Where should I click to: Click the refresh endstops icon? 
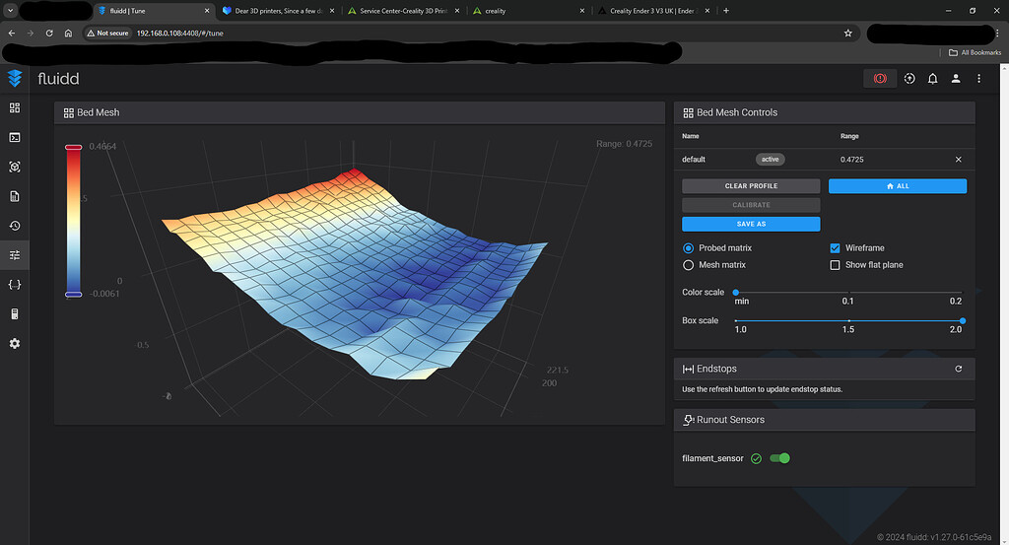[958, 369]
